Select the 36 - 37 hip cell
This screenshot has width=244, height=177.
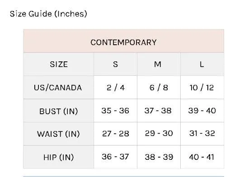click(x=116, y=157)
